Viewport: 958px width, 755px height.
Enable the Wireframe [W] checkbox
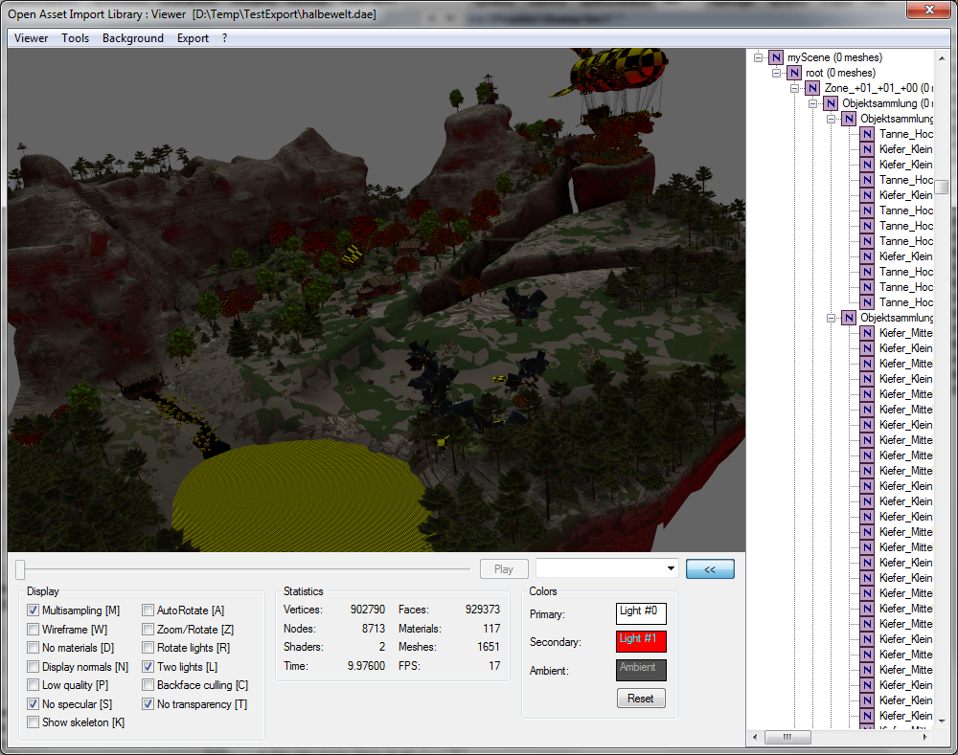coord(34,630)
